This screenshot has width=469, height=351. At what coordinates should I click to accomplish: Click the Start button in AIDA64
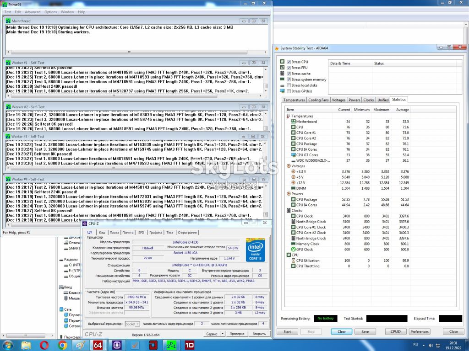(287, 332)
